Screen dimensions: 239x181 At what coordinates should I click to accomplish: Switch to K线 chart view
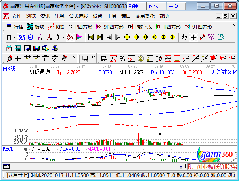click(x=56, y=27)
